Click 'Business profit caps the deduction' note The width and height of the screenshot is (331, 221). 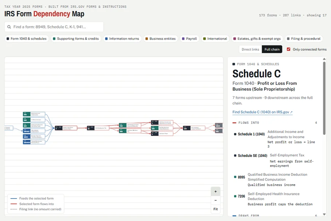[280, 204]
